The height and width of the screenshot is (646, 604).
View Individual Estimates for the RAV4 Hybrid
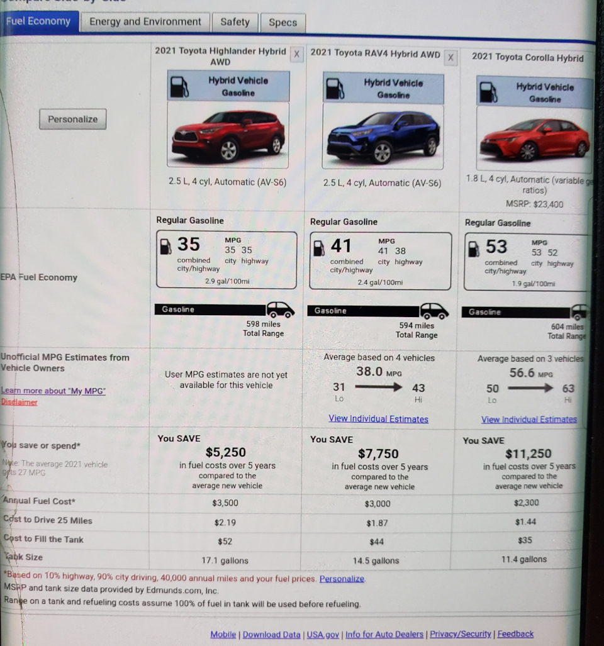(x=378, y=418)
